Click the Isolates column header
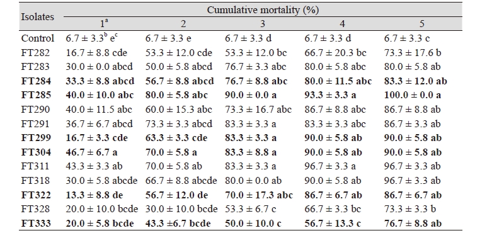This screenshot has height=233, width=504. tap(37, 17)
